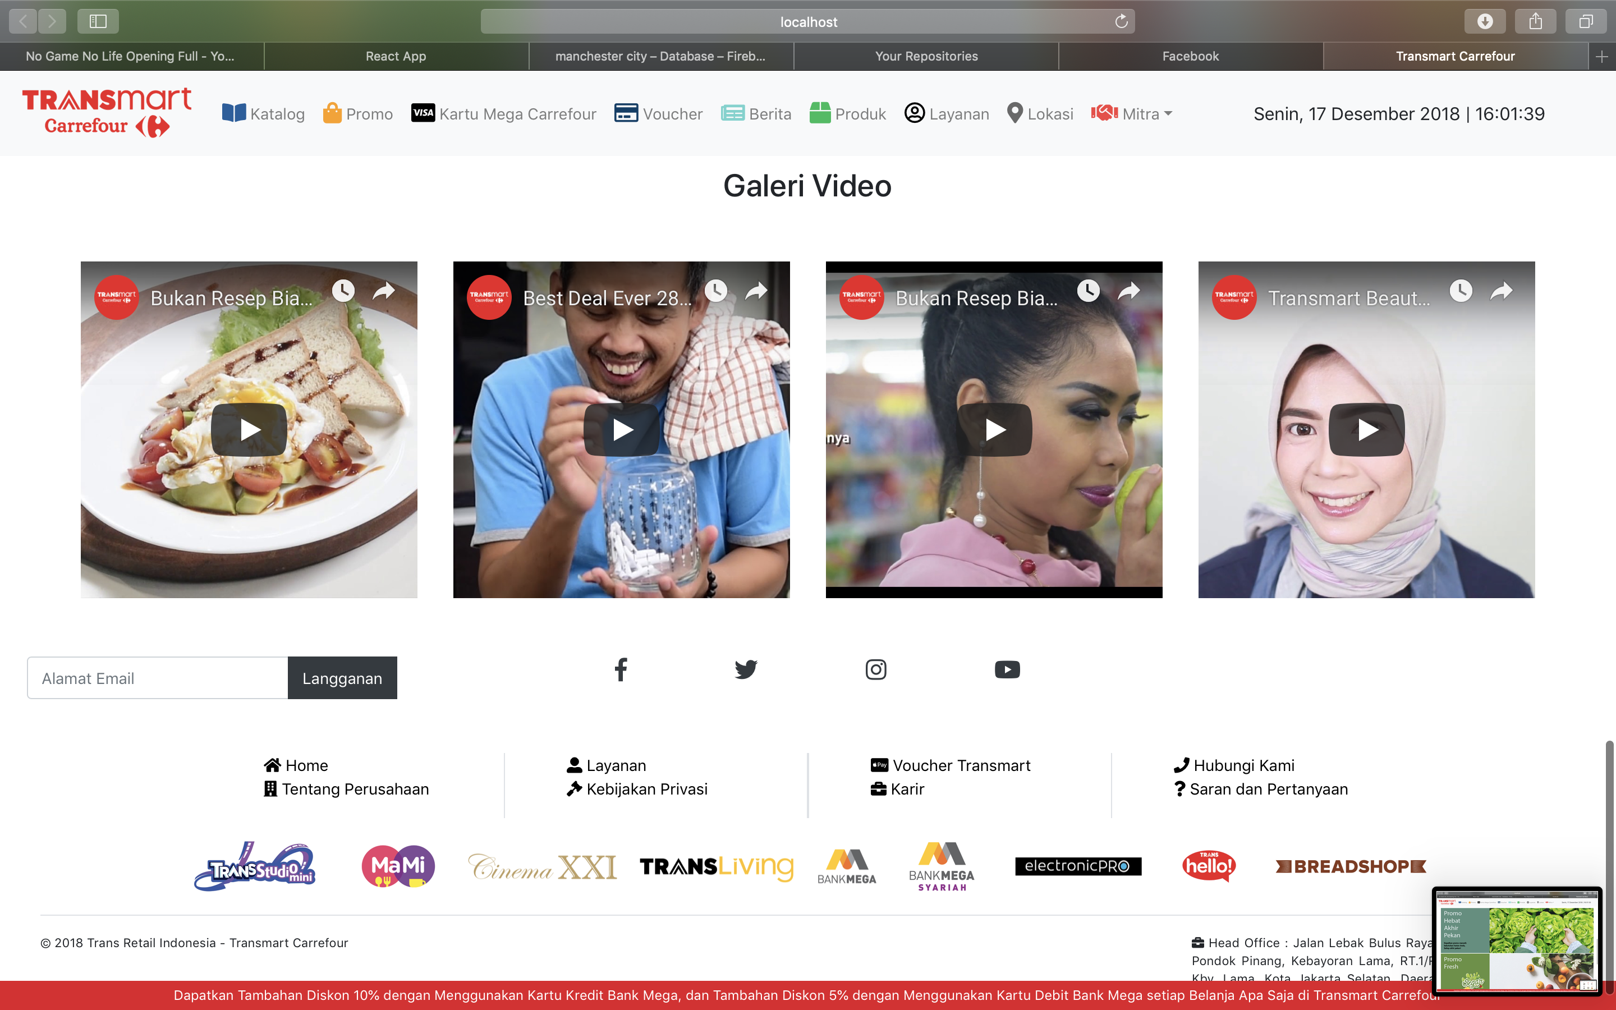1616x1010 pixels.
Task: Share the Transmart Beauty video
Action: click(1501, 291)
